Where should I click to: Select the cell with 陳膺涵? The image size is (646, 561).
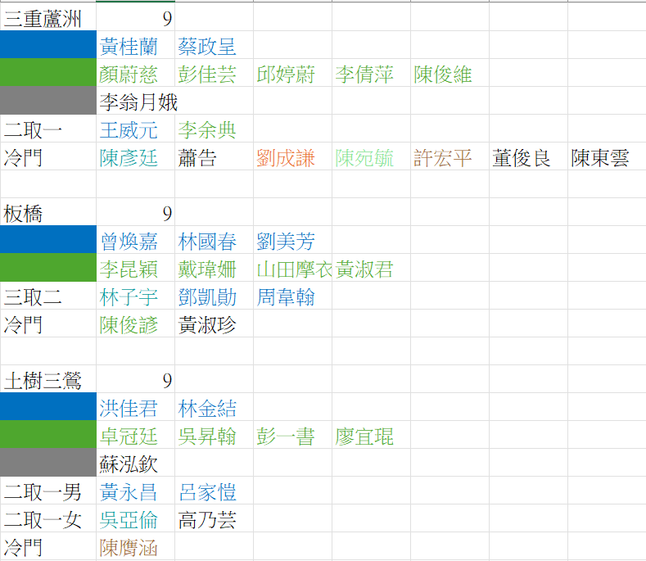[x=136, y=546]
